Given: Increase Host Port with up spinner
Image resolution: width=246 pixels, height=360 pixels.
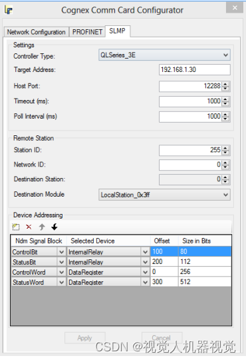Looking at the screenshot, I should pos(225,84).
